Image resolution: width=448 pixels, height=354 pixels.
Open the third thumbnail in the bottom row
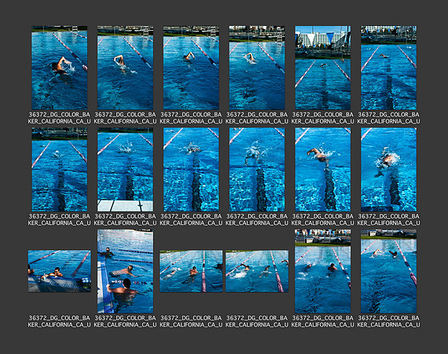(191, 271)
